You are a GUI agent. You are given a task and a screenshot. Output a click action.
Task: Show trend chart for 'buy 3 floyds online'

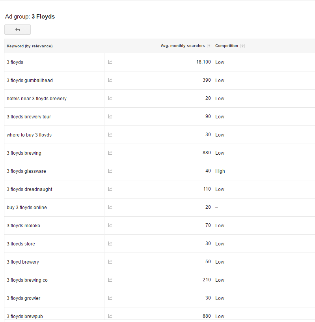tap(110, 207)
